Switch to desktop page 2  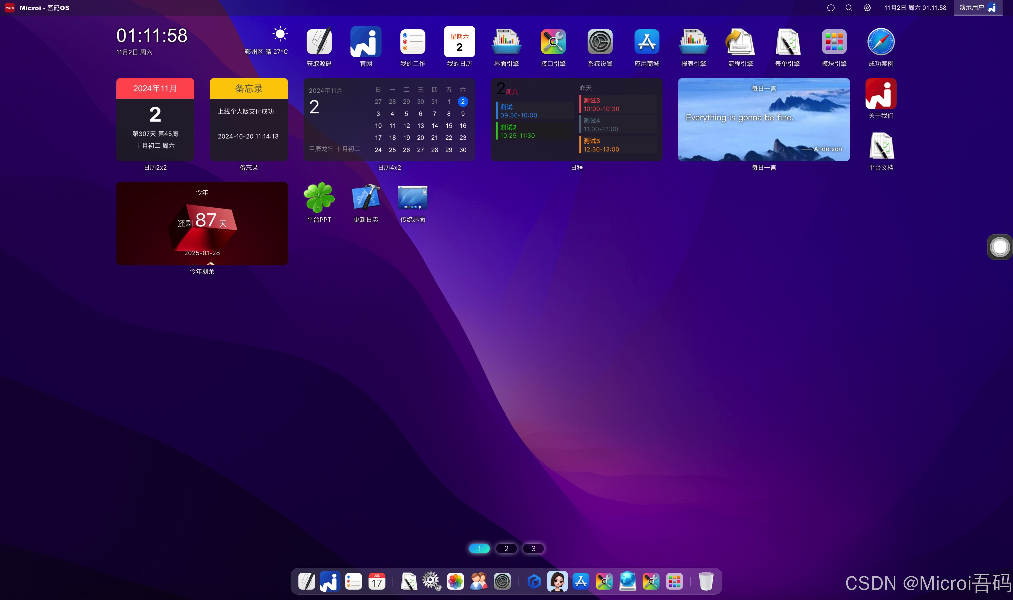pyautogui.click(x=506, y=549)
